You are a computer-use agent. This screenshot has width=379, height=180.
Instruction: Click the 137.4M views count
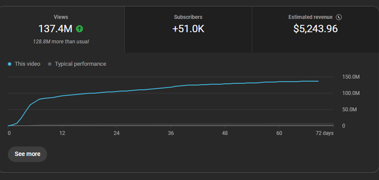tap(56, 29)
